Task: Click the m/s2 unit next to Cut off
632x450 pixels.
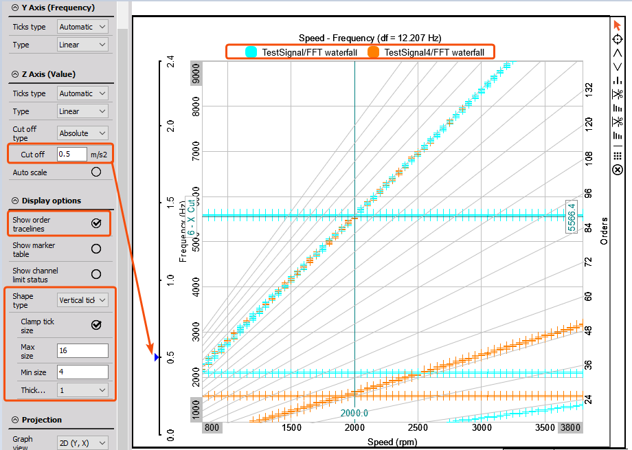Action: [99, 155]
